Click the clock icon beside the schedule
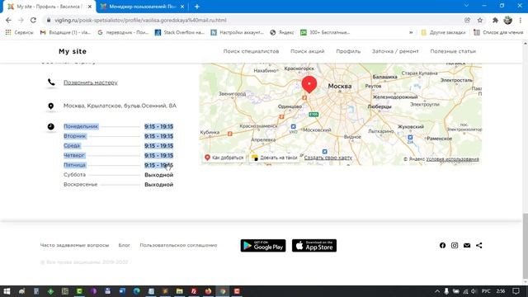This screenshot has width=528, height=297. (51, 126)
